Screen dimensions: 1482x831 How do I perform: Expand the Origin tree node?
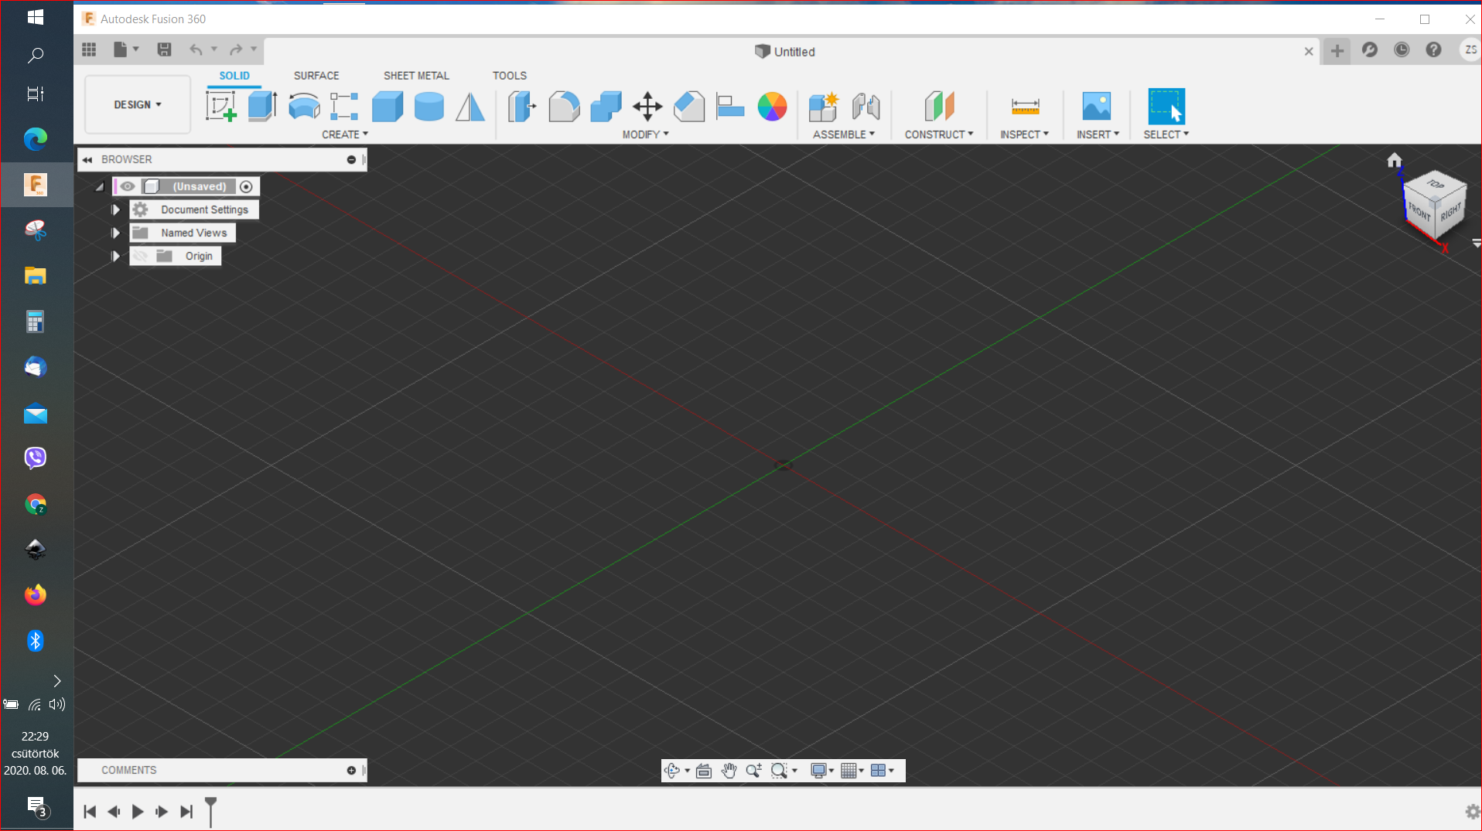(x=115, y=256)
